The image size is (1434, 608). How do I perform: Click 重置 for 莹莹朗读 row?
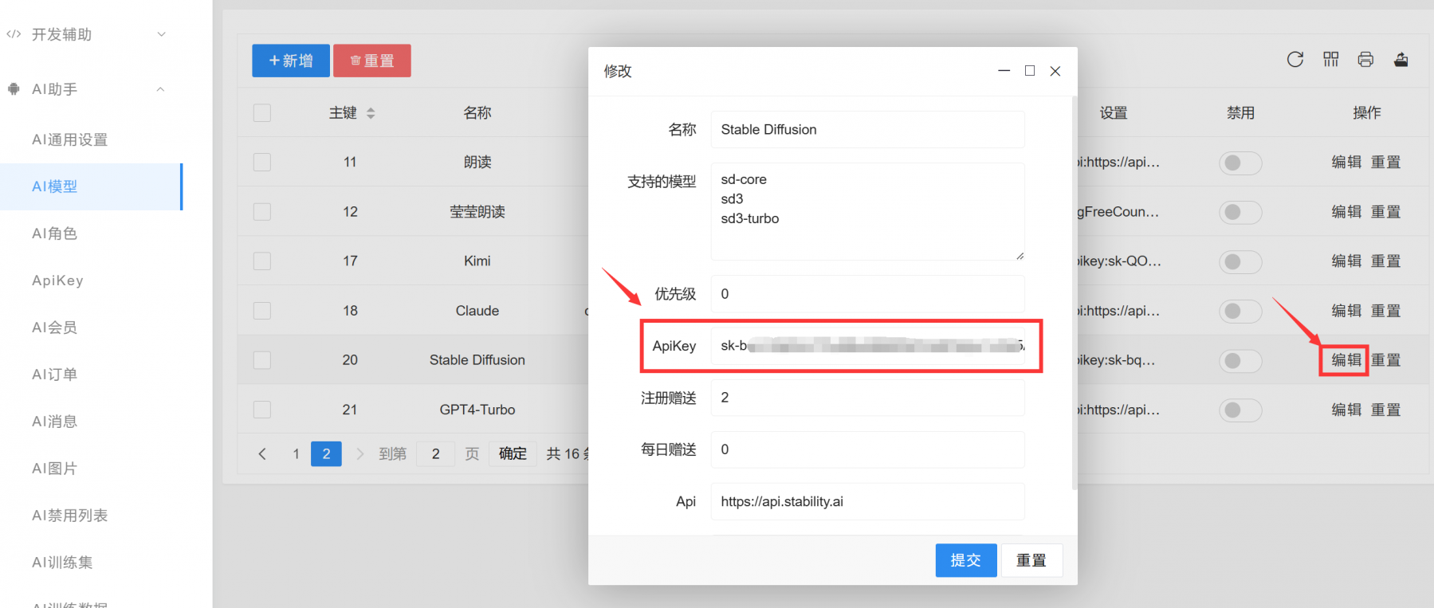pyautogui.click(x=1385, y=212)
